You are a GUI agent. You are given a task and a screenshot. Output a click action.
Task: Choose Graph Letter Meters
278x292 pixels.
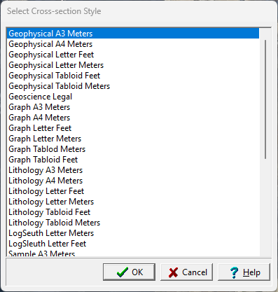click(133, 139)
